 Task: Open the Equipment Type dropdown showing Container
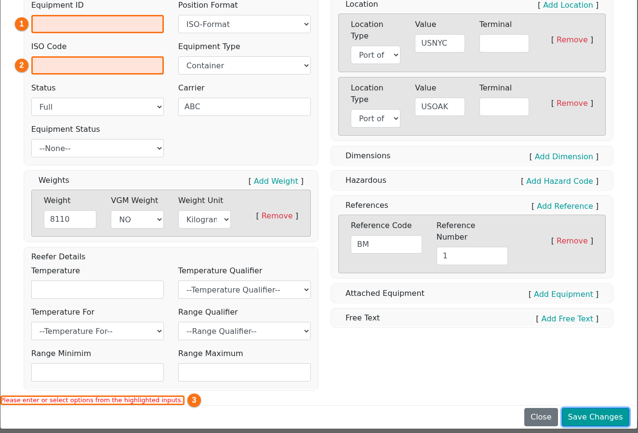click(244, 65)
